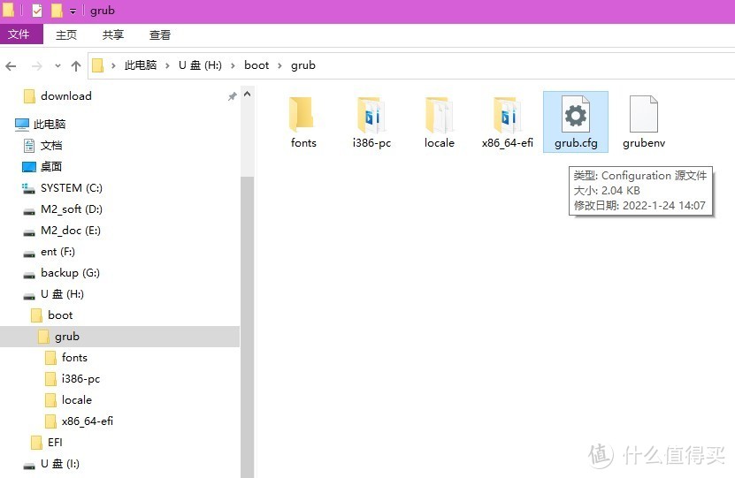Open the x86_64-efi folder icon in file pane
The image size is (735, 478).
click(x=506, y=115)
